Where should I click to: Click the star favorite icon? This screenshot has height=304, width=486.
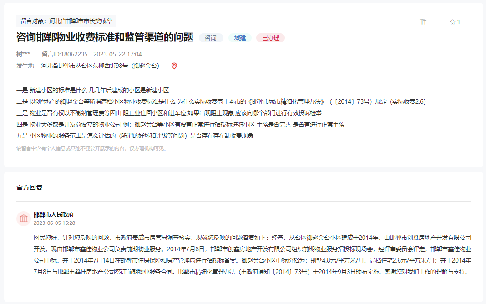452,22
